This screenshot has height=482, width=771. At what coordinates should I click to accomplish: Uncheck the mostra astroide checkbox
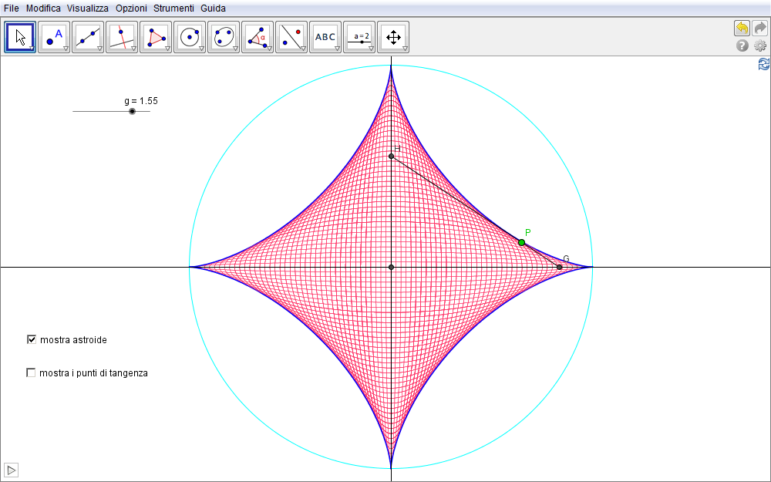(x=32, y=339)
